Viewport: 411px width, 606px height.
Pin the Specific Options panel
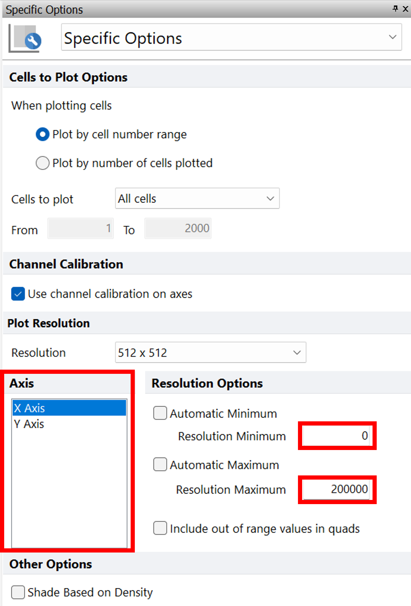395,9
